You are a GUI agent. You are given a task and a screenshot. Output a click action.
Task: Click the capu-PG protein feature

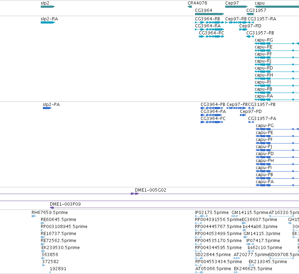pyautogui.click(x=278, y=129)
